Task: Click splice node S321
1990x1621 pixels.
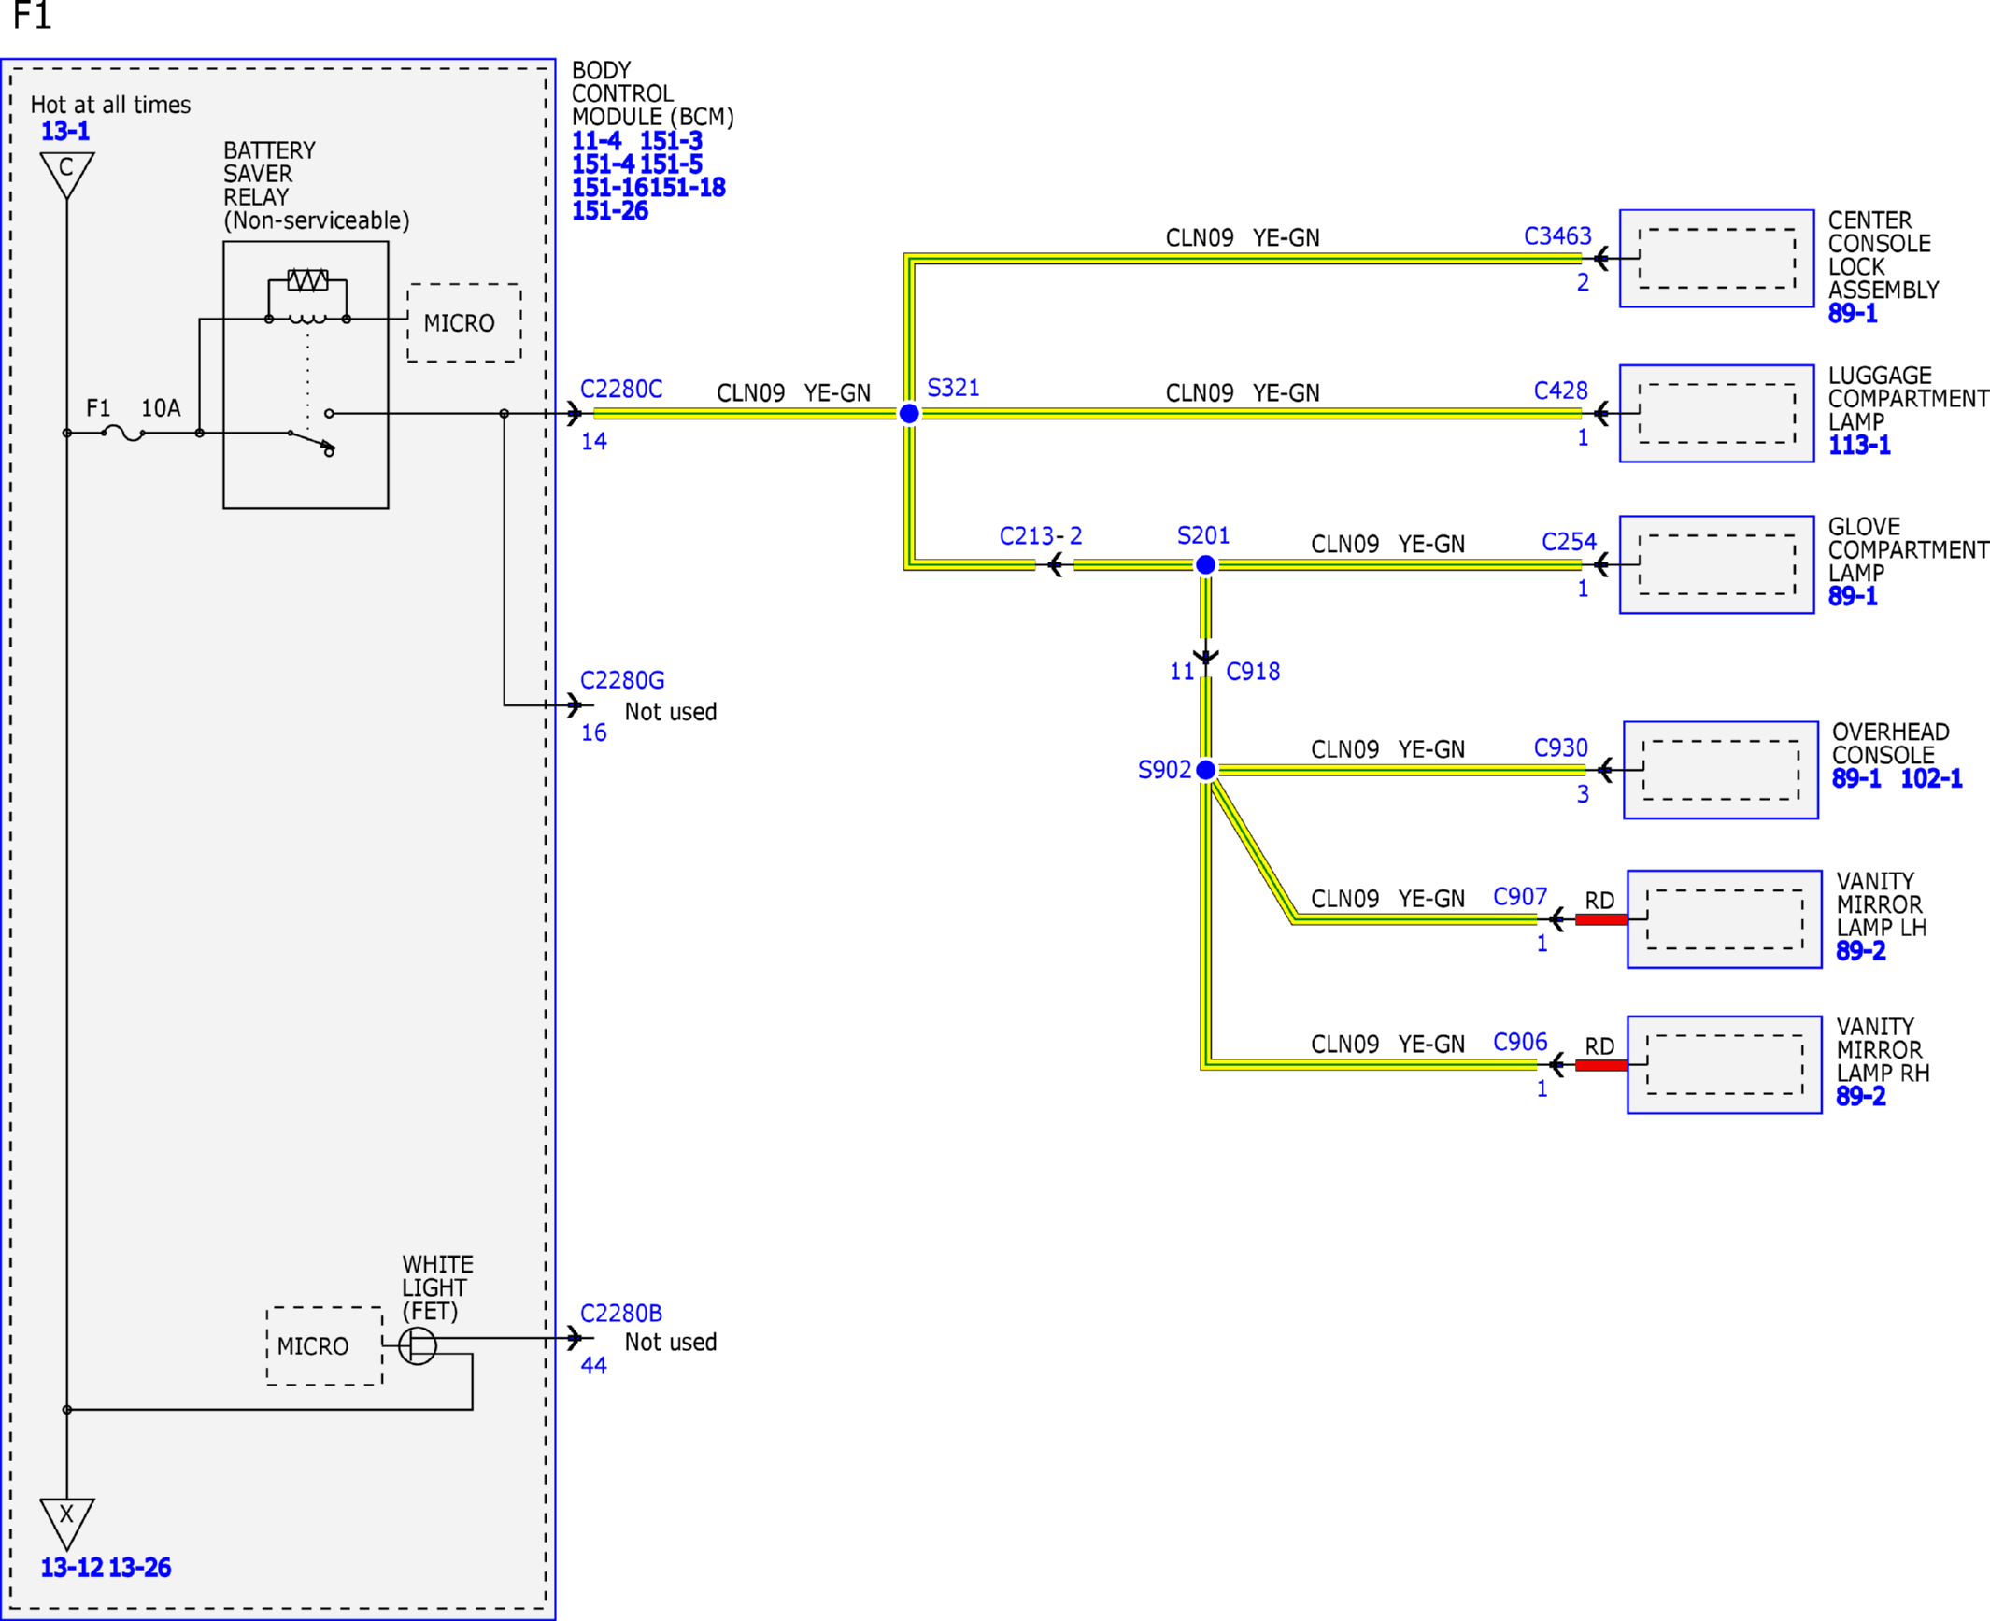Action: pos(909,413)
